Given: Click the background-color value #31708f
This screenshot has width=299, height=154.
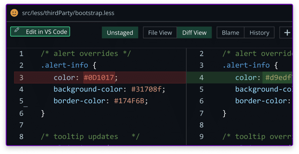Looking at the screenshot, I should (x=146, y=89).
